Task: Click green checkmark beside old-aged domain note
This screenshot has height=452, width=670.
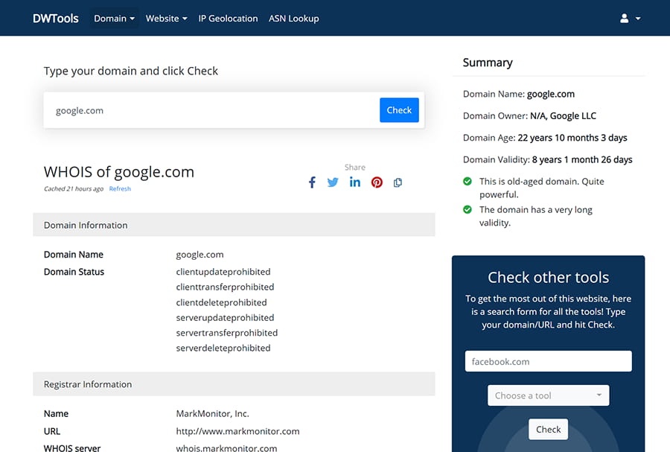Action: 468,181
